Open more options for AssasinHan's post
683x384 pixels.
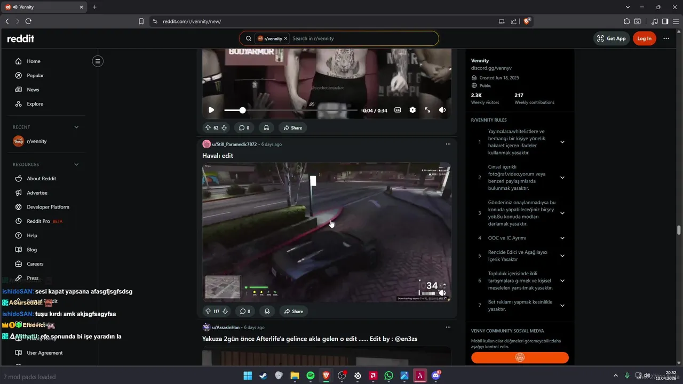(448, 327)
